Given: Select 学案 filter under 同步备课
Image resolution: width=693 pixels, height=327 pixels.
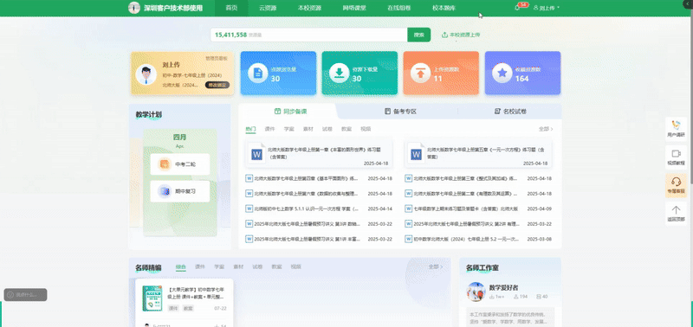Looking at the screenshot, I should pos(289,129).
